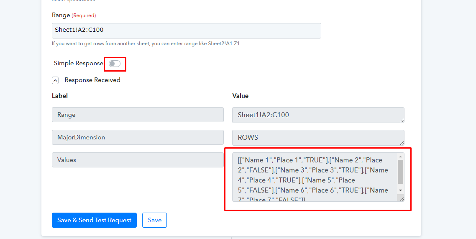Click the up arrow of Values scrollbar
This screenshot has width=476, height=239.
pos(400,157)
